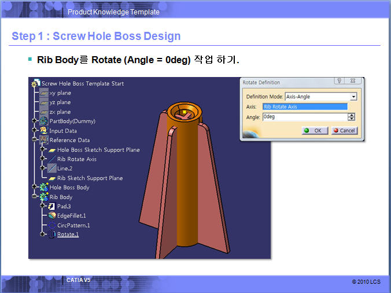This screenshot has height=293, width=391.
Task: Select Rib Sketch Support Plane in tree
Action: 90,178
